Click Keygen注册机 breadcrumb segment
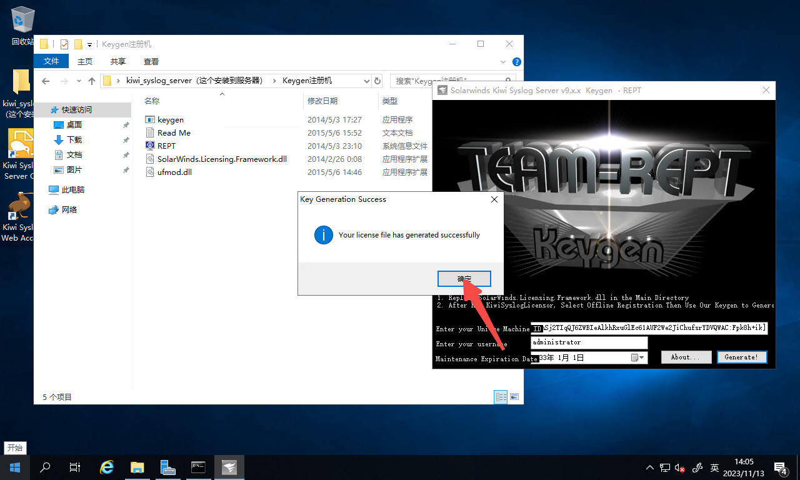800x480 pixels. point(307,81)
